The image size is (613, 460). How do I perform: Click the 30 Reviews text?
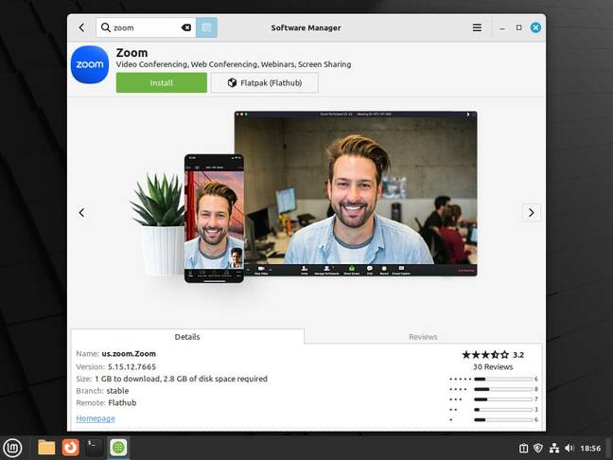493,367
